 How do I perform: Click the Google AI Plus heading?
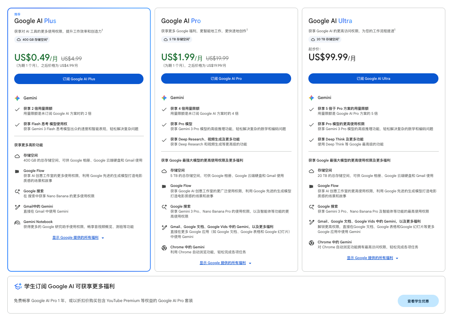35,21
